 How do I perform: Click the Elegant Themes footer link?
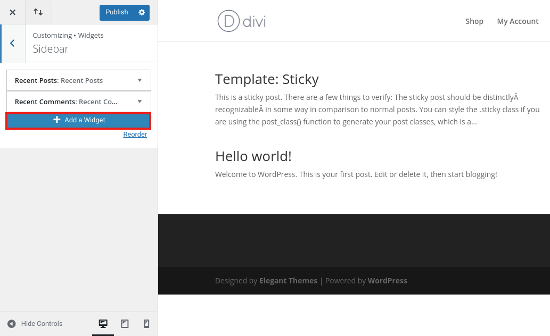(x=289, y=281)
